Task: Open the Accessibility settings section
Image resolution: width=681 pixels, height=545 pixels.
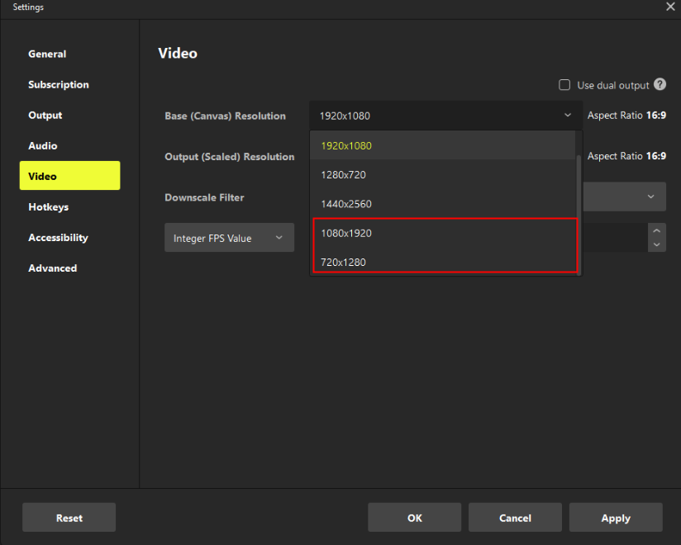Action: coord(58,238)
